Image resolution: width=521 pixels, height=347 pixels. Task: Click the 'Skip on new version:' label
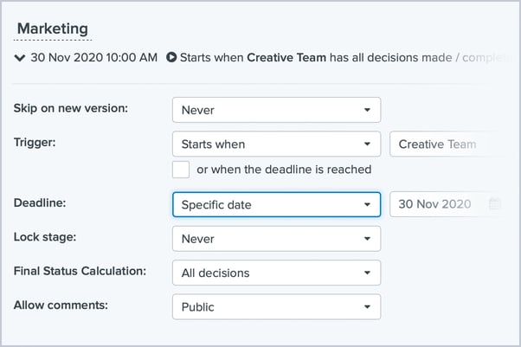click(x=70, y=109)
